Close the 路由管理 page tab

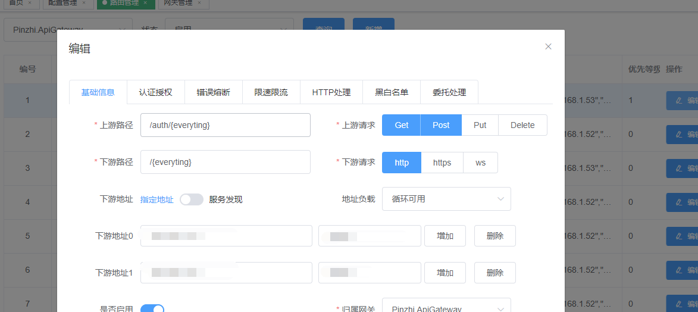coord(144,2)
